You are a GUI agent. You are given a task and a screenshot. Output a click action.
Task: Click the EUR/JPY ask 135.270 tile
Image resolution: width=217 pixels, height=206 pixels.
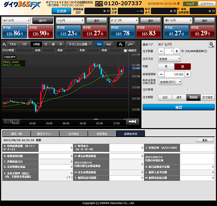(95, 31)
